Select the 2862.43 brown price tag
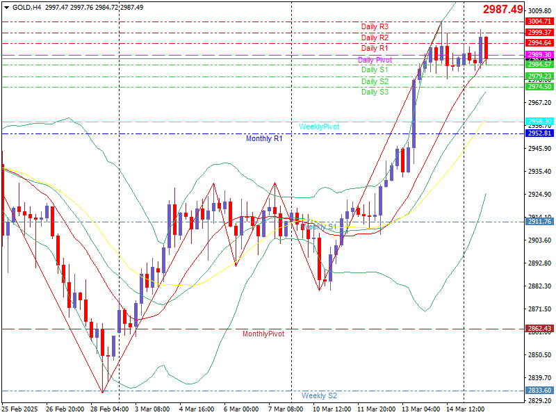The height and width of the screenshot is (417, 556). [539, 328]
